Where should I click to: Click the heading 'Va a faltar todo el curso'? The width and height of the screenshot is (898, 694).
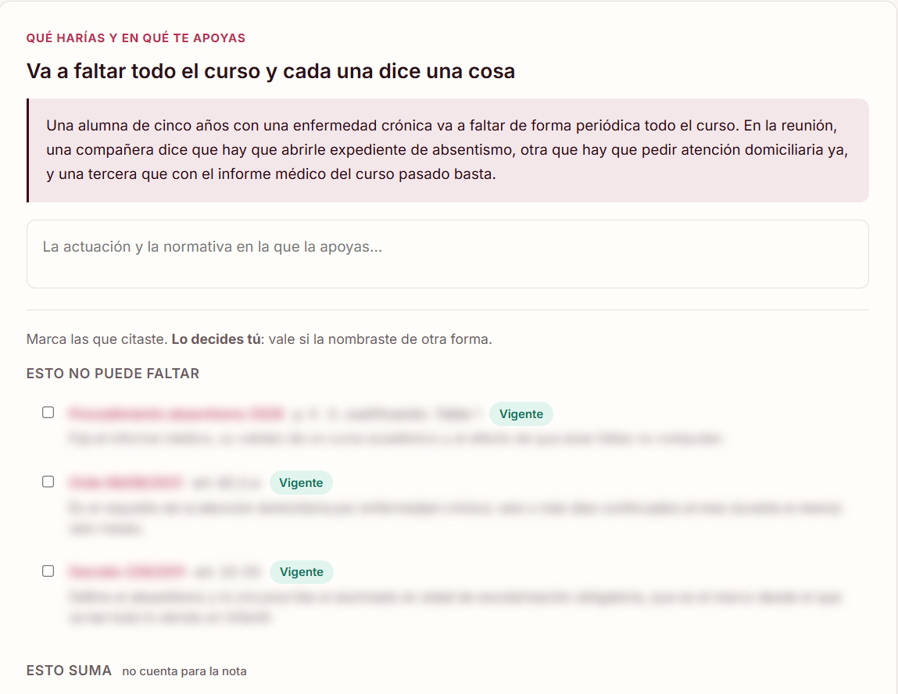click(271, 71)
